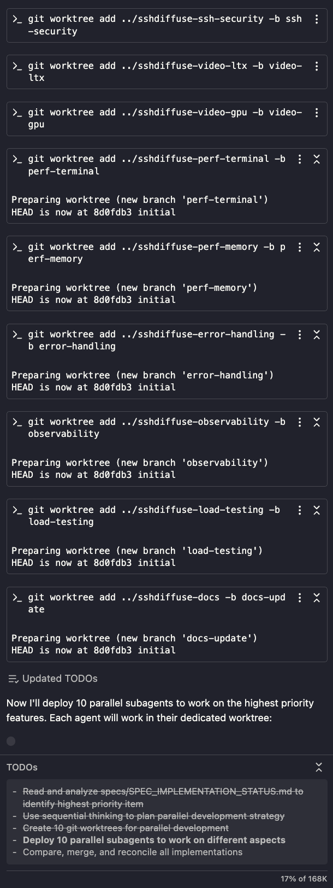Open three-dot menu for perf-memory command
Viewport: 333px width, 888px height.
[300, 247]
